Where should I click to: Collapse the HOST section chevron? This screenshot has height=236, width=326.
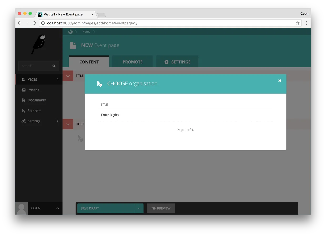click(x=68, y=124)
